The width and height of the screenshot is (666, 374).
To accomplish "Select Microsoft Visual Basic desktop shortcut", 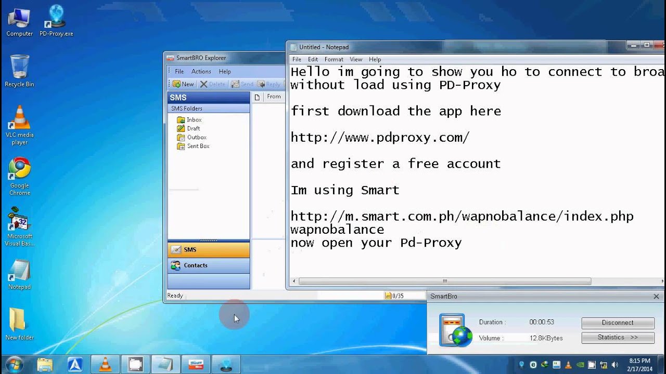I will coord(19,227).
